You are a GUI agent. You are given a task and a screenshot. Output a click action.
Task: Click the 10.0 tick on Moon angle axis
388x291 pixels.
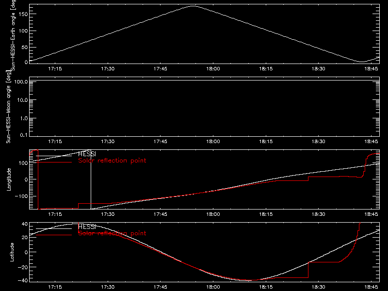(x=22, y=100)
